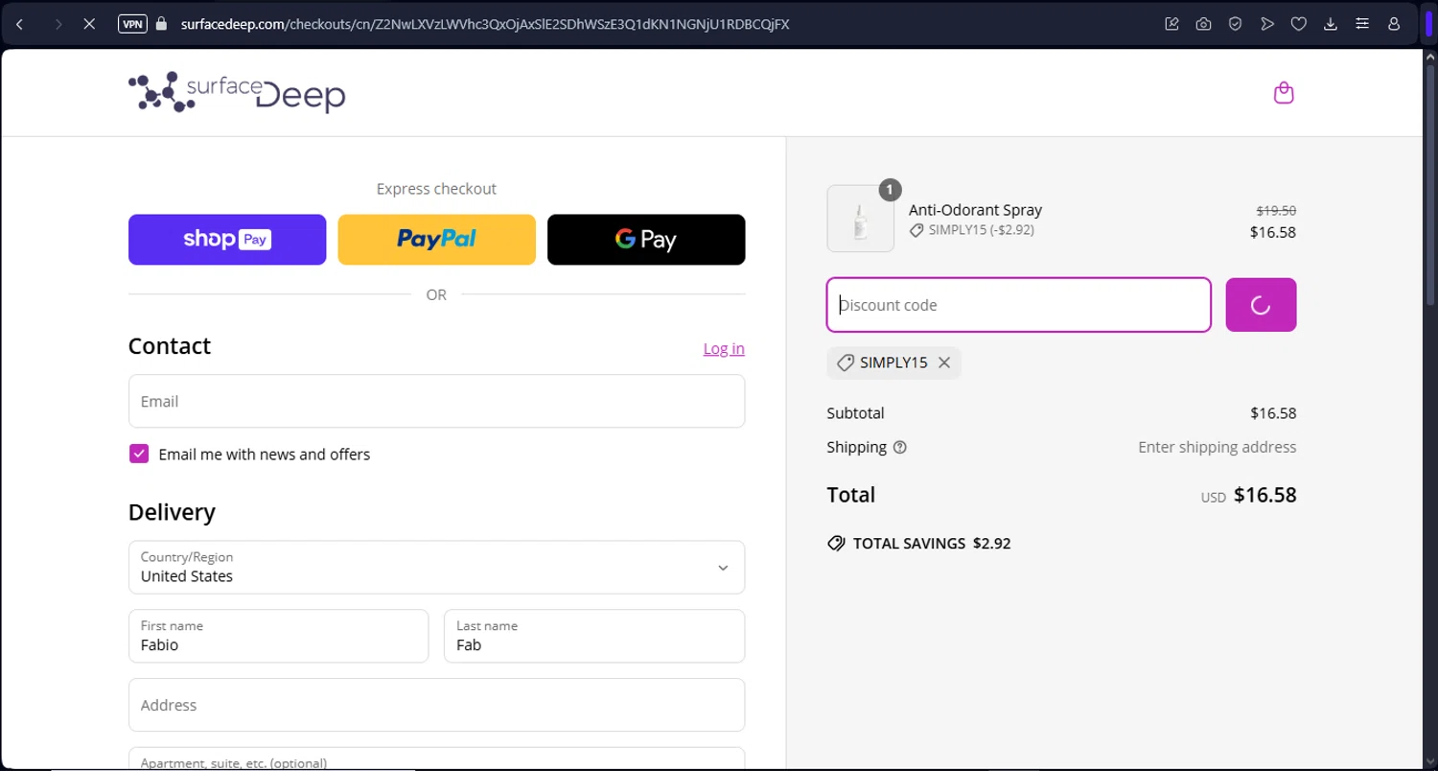Viewport: 1438px width, 771px height.
Task: Click the Express checkout heading
Action: pyautogui.click(x=436, y=189)
